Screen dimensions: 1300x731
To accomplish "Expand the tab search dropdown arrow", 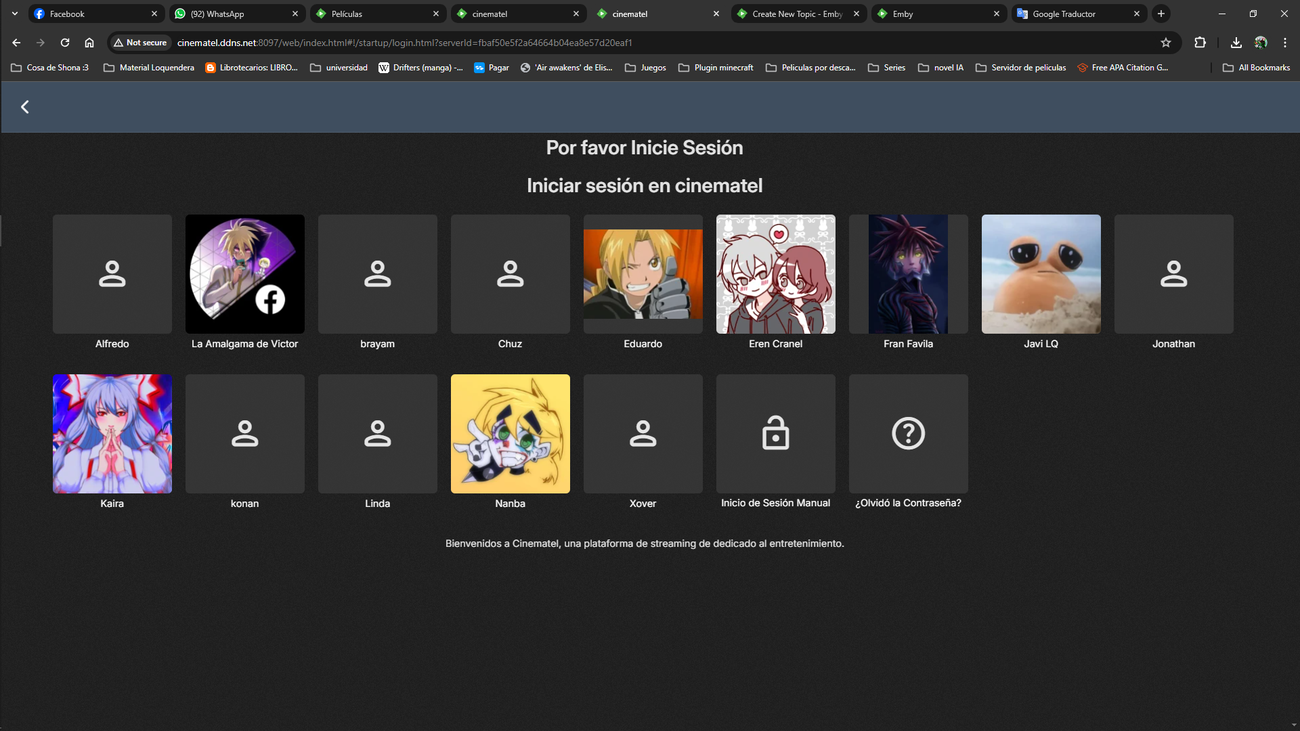I will click(15, 14).
